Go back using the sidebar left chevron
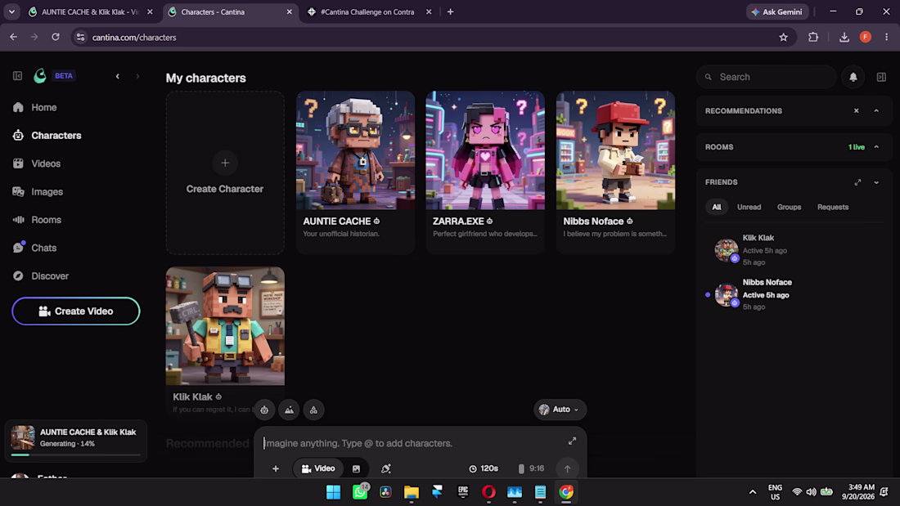Image resolution: width=900 pixels, height=506 pixels. tap(118, 76)
